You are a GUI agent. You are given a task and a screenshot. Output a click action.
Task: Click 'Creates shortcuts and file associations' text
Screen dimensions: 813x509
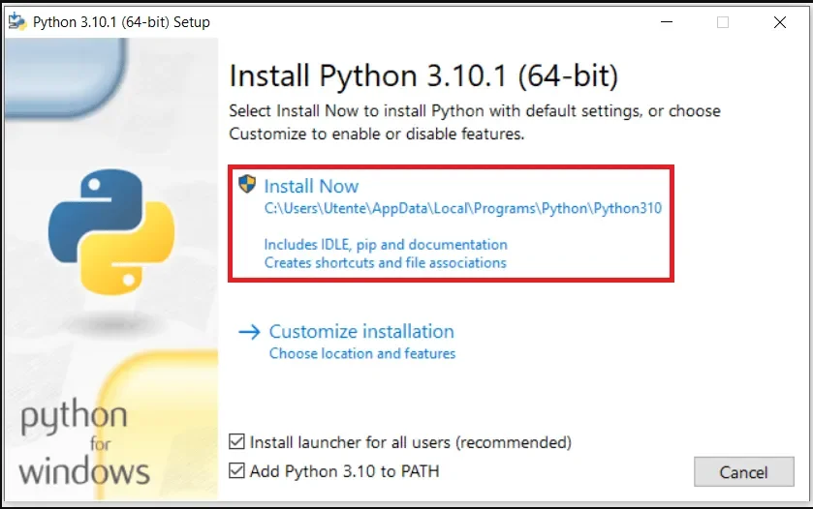(386, 262)
